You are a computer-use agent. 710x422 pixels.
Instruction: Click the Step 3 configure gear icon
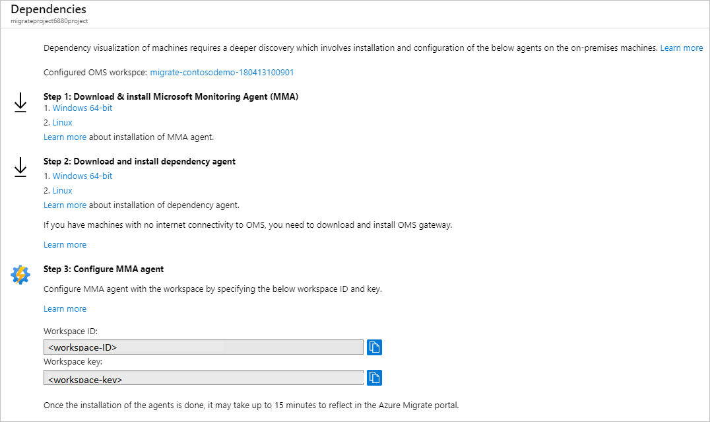pos(20,275)
